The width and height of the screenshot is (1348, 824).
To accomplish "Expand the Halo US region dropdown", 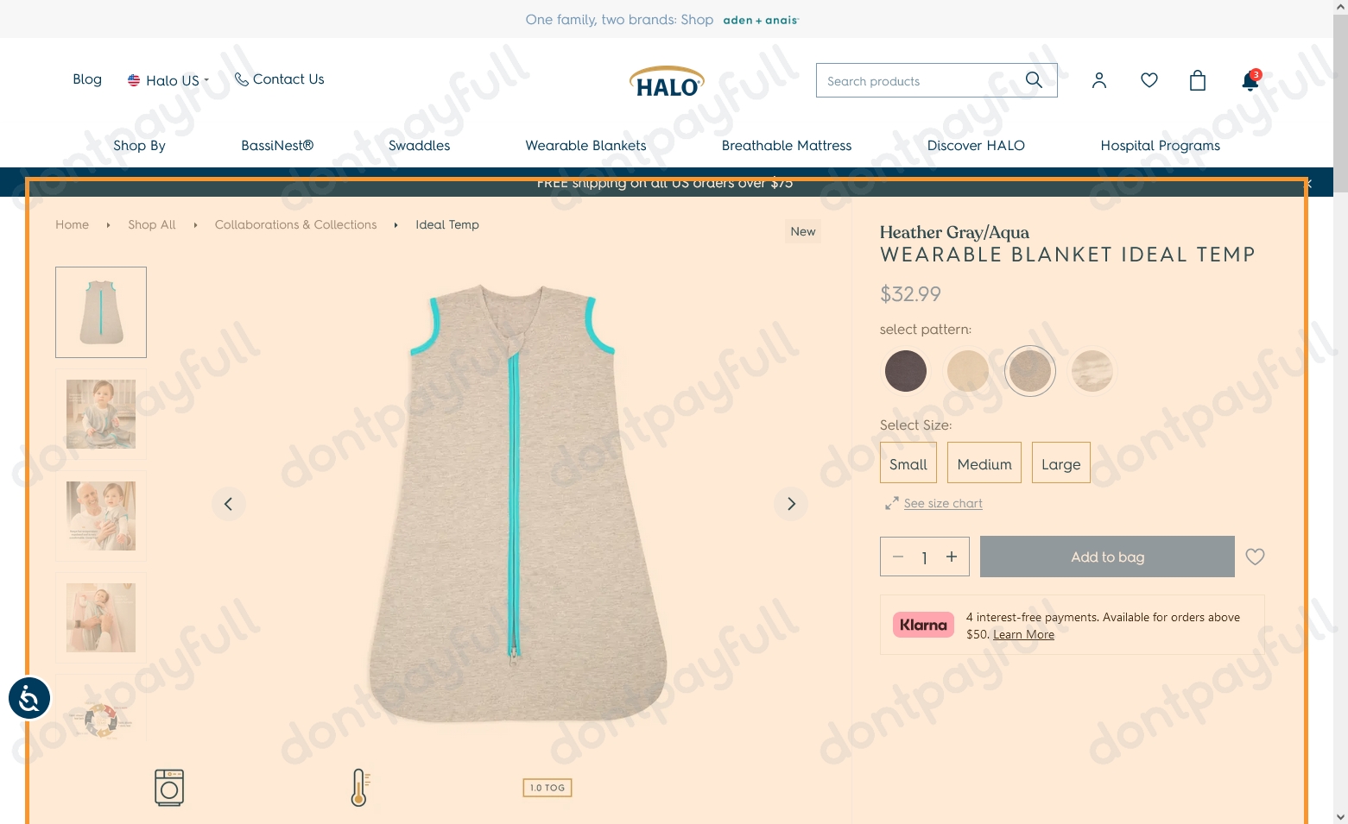I will [x=168, y=80].
